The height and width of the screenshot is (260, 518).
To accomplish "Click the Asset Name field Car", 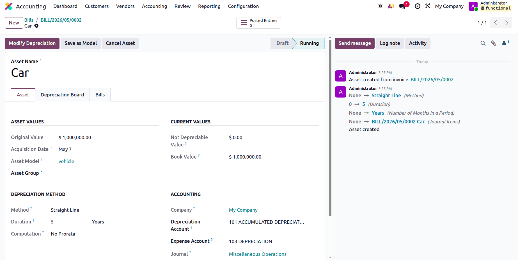I will coord(20,73).
